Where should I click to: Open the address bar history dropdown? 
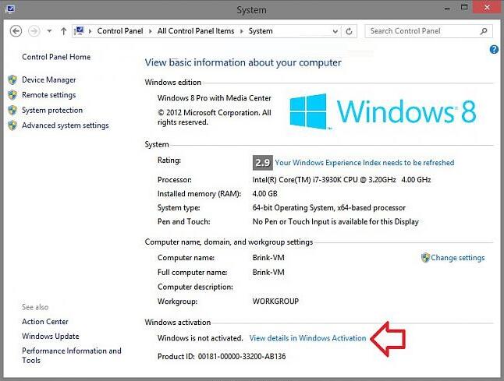click(x=335, y=31)
